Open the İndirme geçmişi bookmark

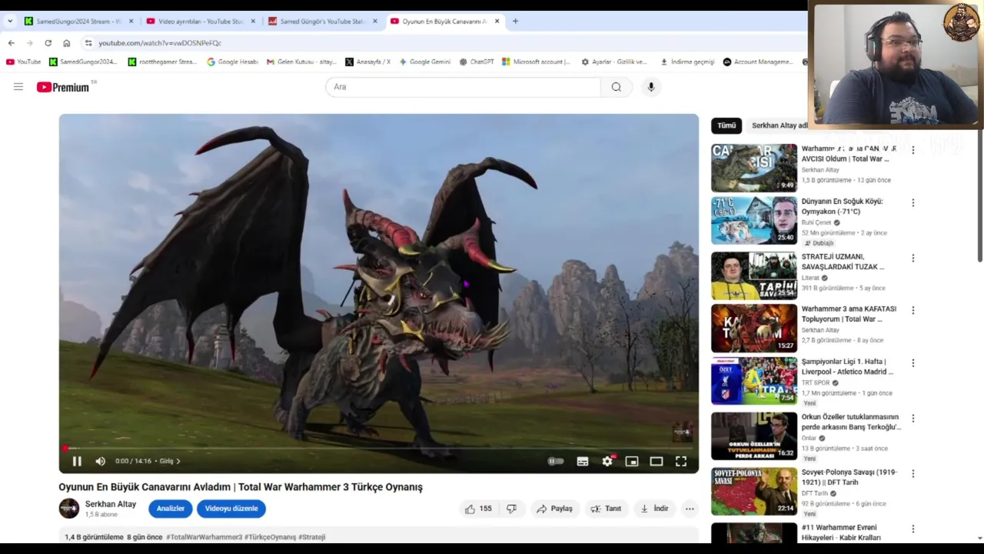[687, 62]
